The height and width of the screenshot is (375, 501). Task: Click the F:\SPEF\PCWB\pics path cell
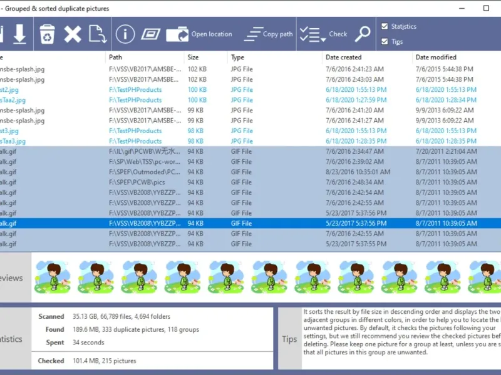pos(137,182)
